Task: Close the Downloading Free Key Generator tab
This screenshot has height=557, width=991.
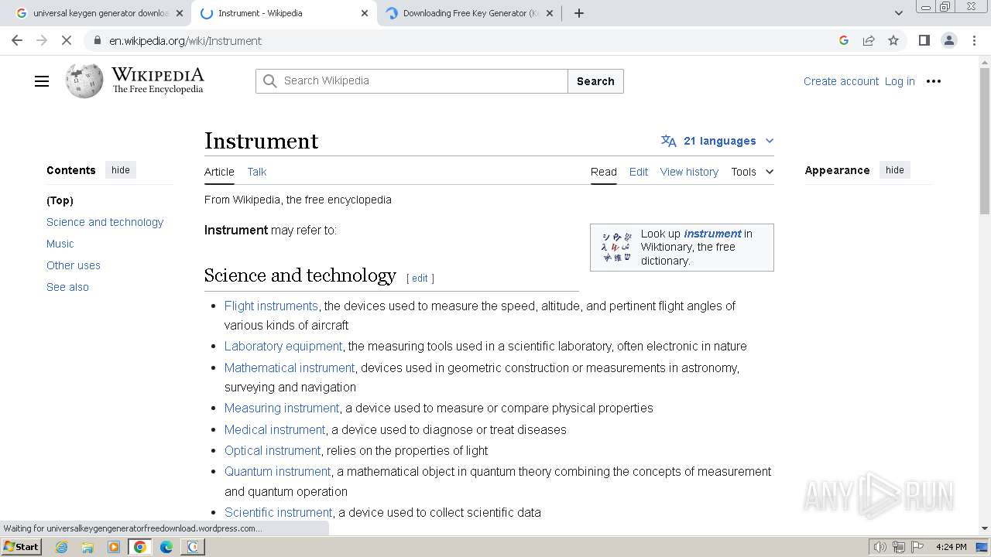Action: (x=550, y=13)
